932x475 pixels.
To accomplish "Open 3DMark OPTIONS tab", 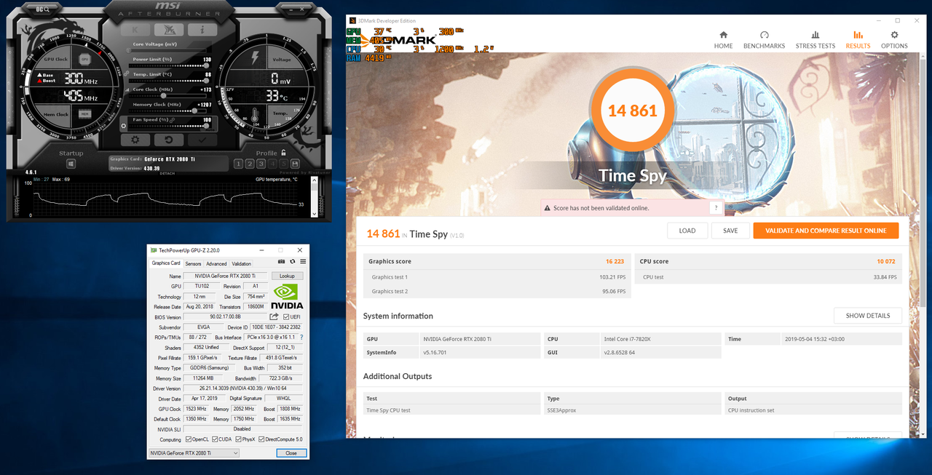I will point(894,40).
